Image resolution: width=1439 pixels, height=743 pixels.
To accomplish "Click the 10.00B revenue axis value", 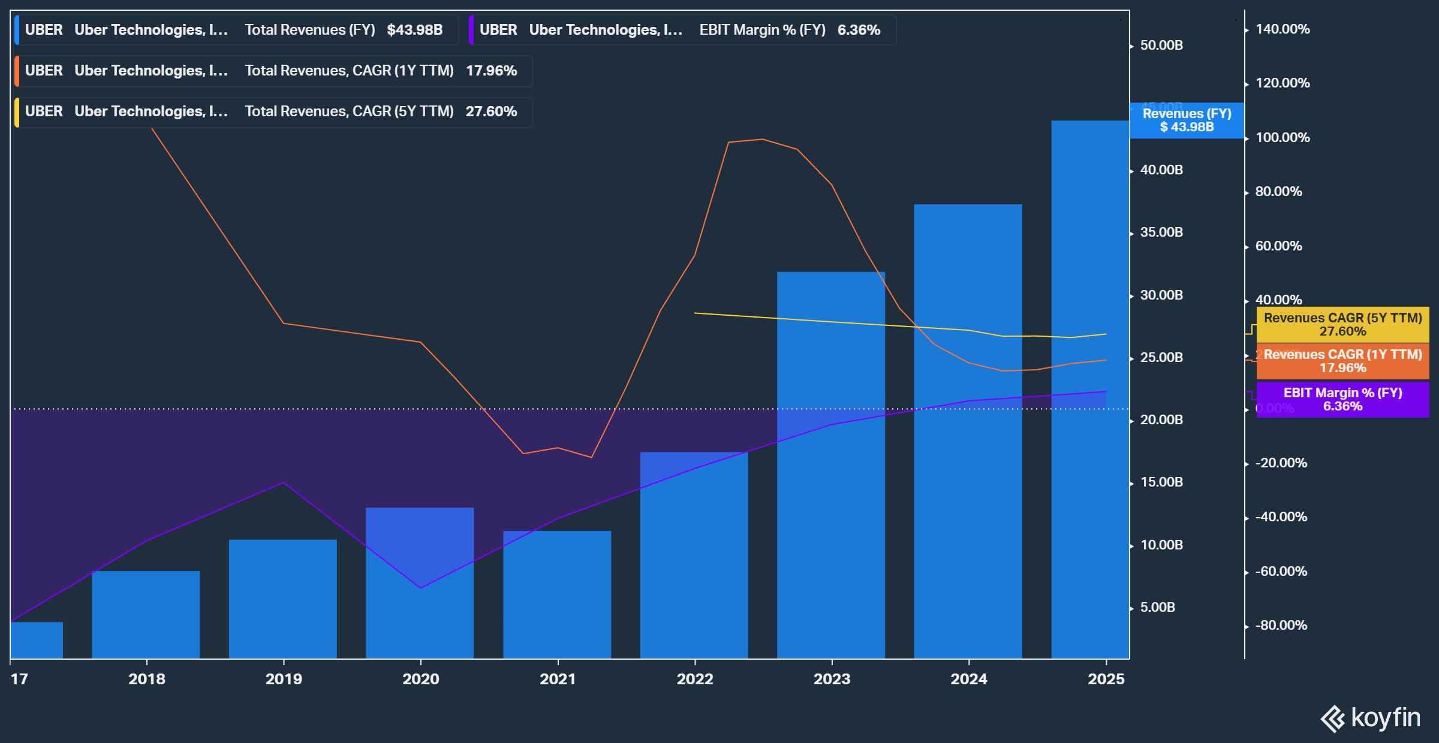I will 1161,545.
